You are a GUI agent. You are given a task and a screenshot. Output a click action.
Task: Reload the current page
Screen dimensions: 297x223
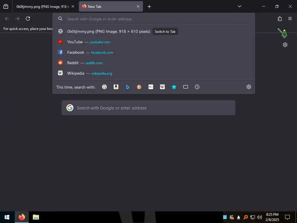click(28, 19)
